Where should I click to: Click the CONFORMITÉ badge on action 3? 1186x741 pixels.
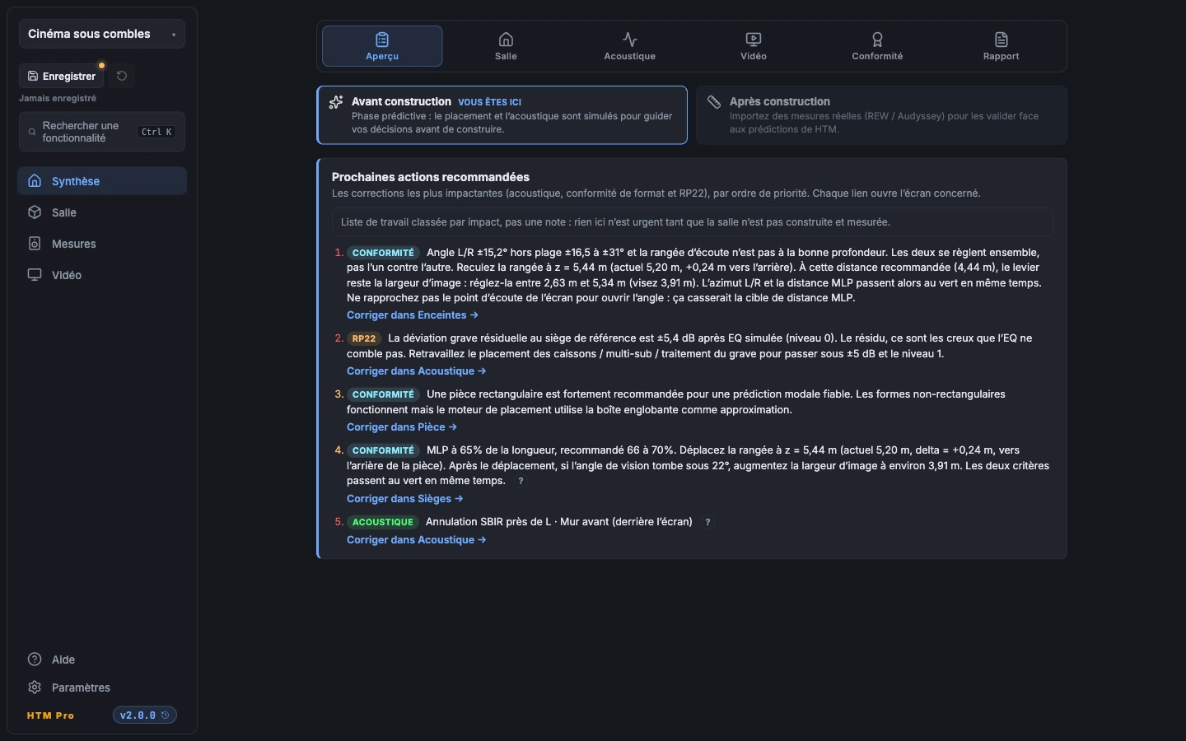pos(383,394)
